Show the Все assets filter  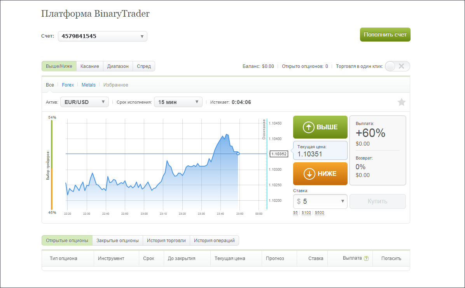(x=50, y=85)
